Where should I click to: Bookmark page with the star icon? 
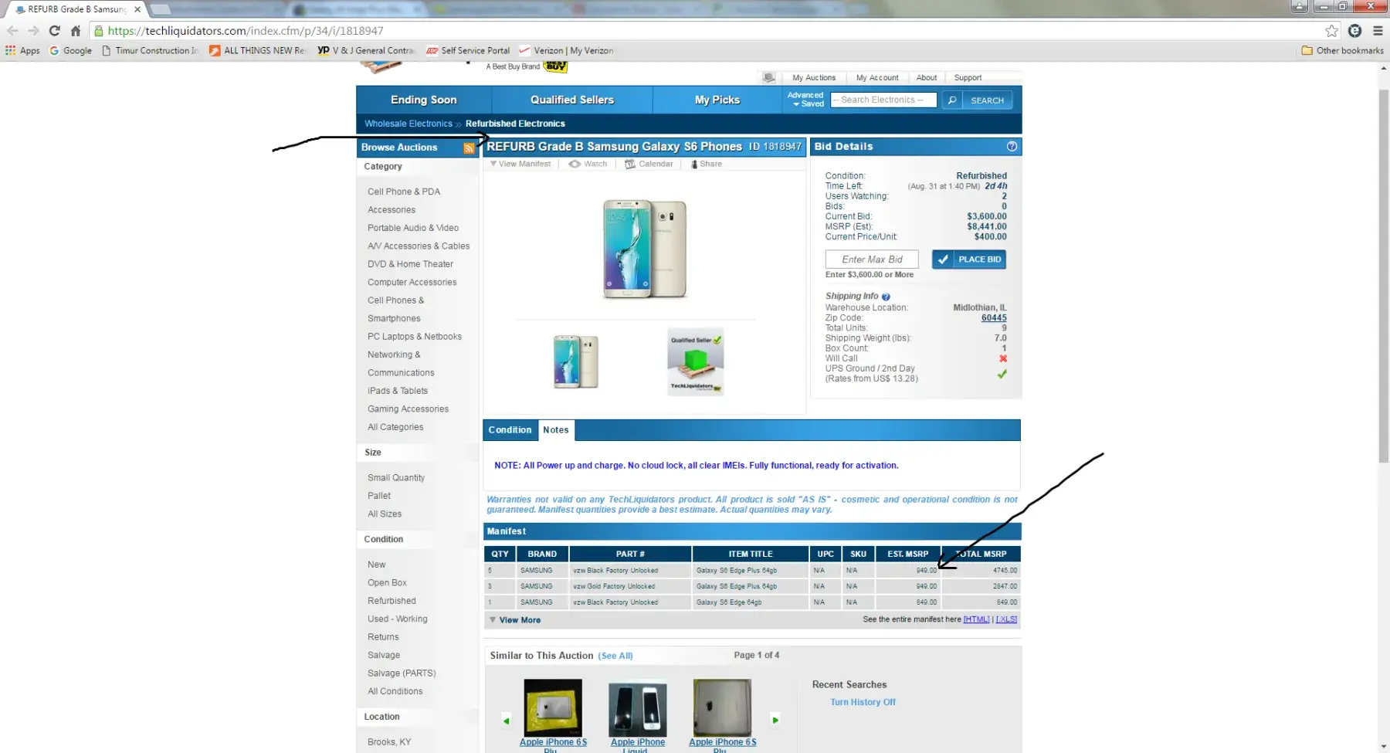(x=1331, y=31)
